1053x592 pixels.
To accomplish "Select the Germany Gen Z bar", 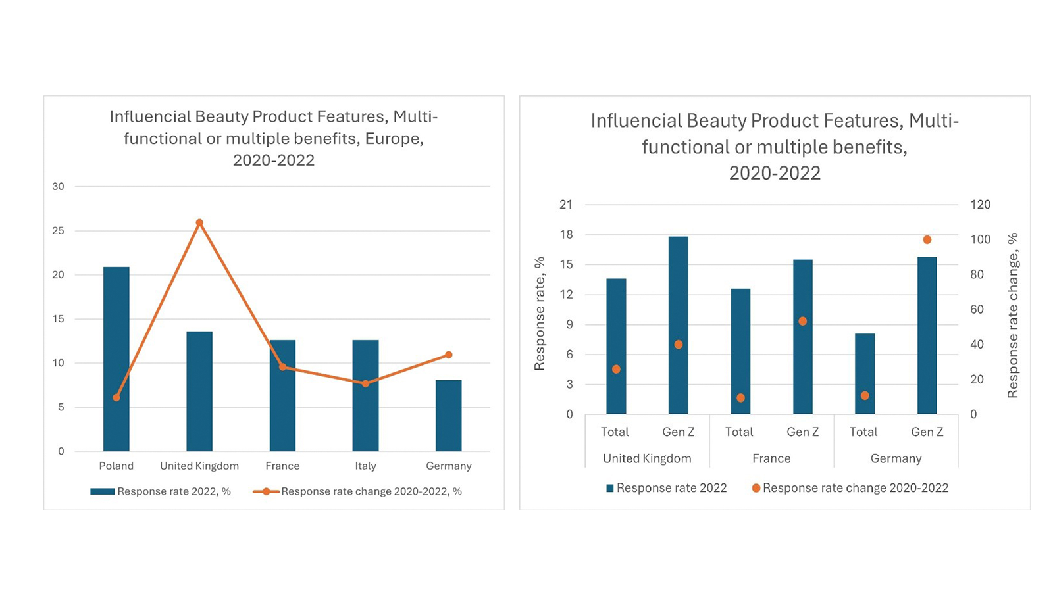I will pyautogui.click(x=927, y=335).
